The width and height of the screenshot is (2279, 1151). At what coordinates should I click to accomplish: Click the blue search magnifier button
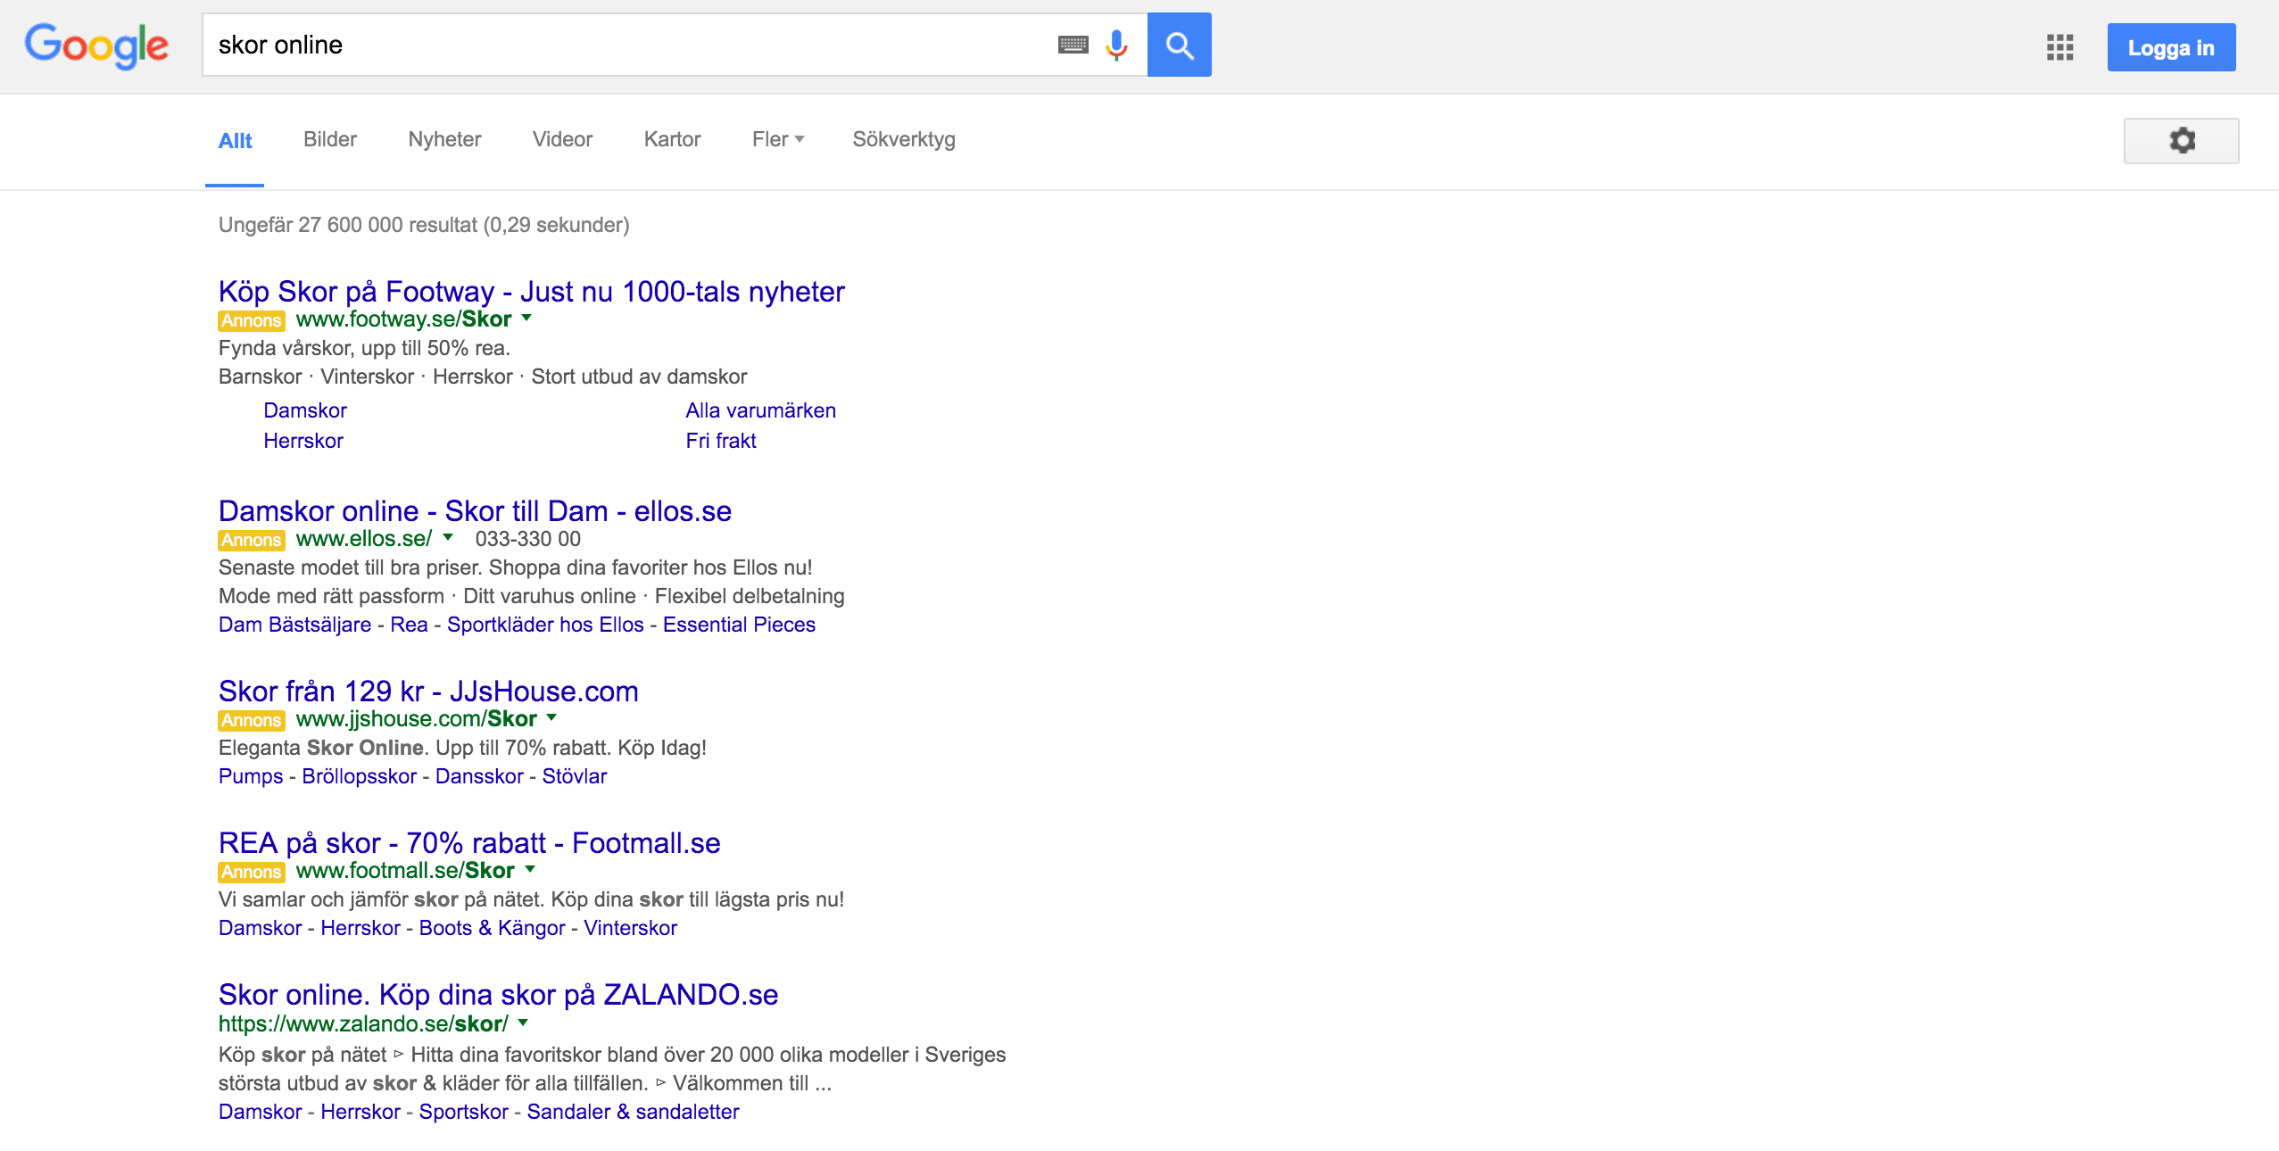pos(1179,45)
